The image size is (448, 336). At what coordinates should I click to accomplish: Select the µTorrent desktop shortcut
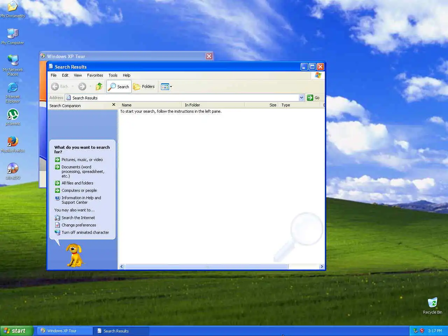[x=13, y=117]
